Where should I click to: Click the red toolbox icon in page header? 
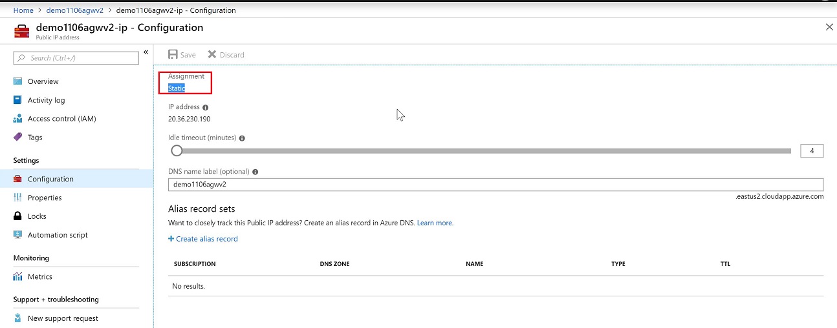(x=22, y=30)
